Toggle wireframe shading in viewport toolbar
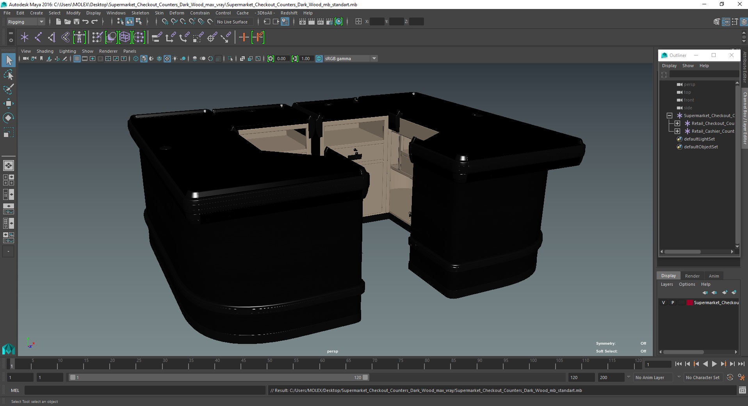 click(x=136, y=59)
